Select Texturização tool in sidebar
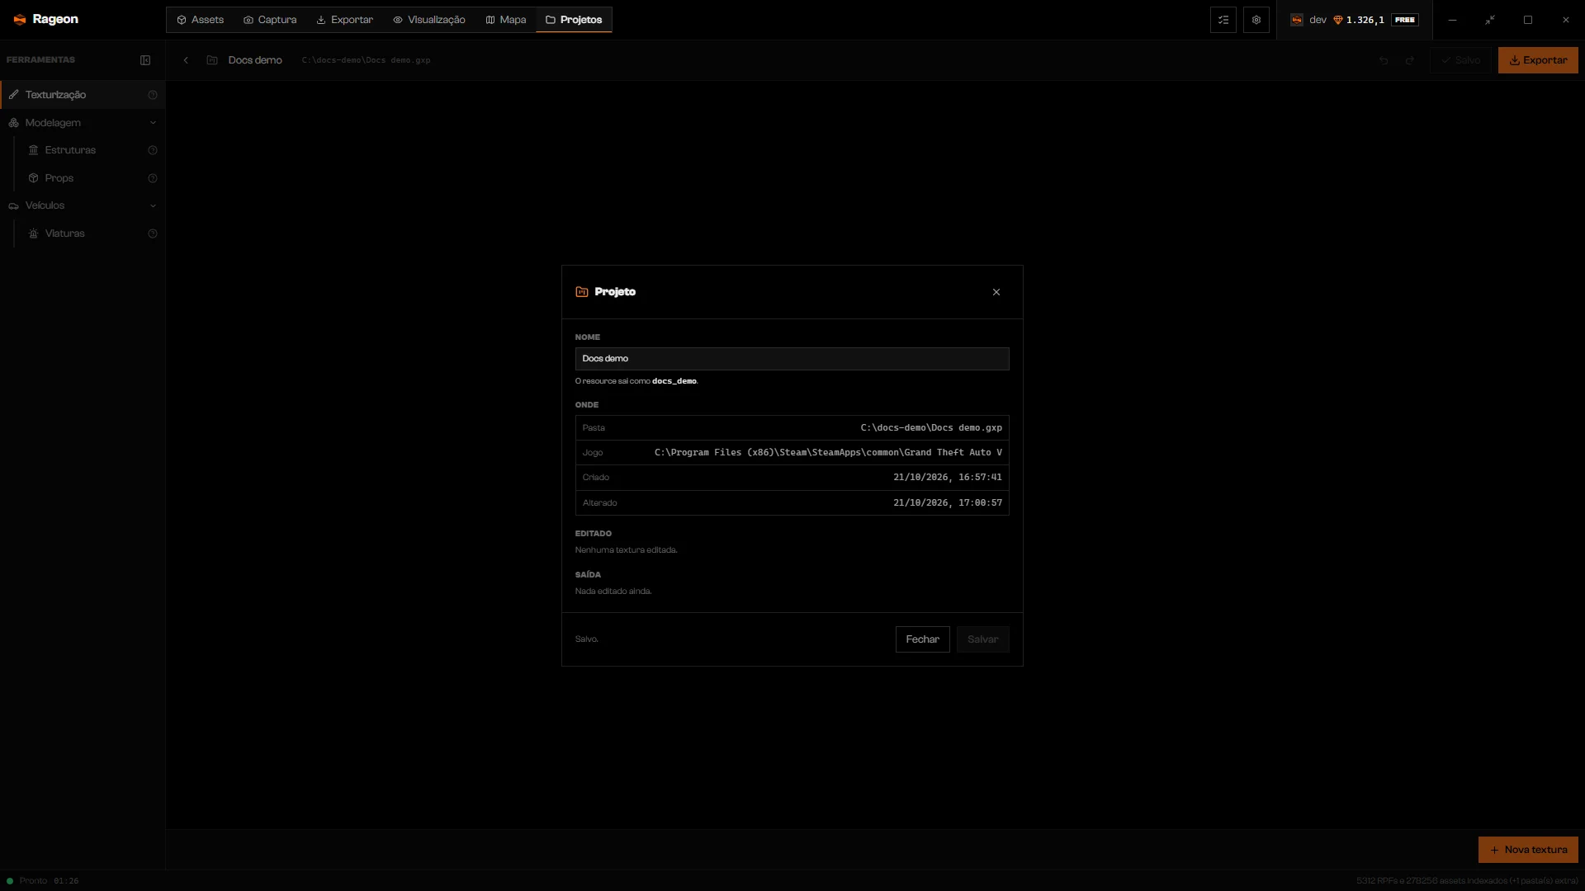Screen dimensions: 1585x891 pyautogui.click(x=83, y=95)
